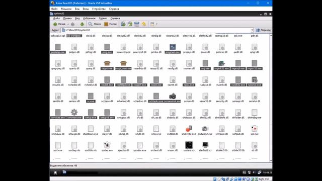Select the shutdown.exe file icon
The width and height of the screenshot is (322, 181).
[x=91, y=129]
